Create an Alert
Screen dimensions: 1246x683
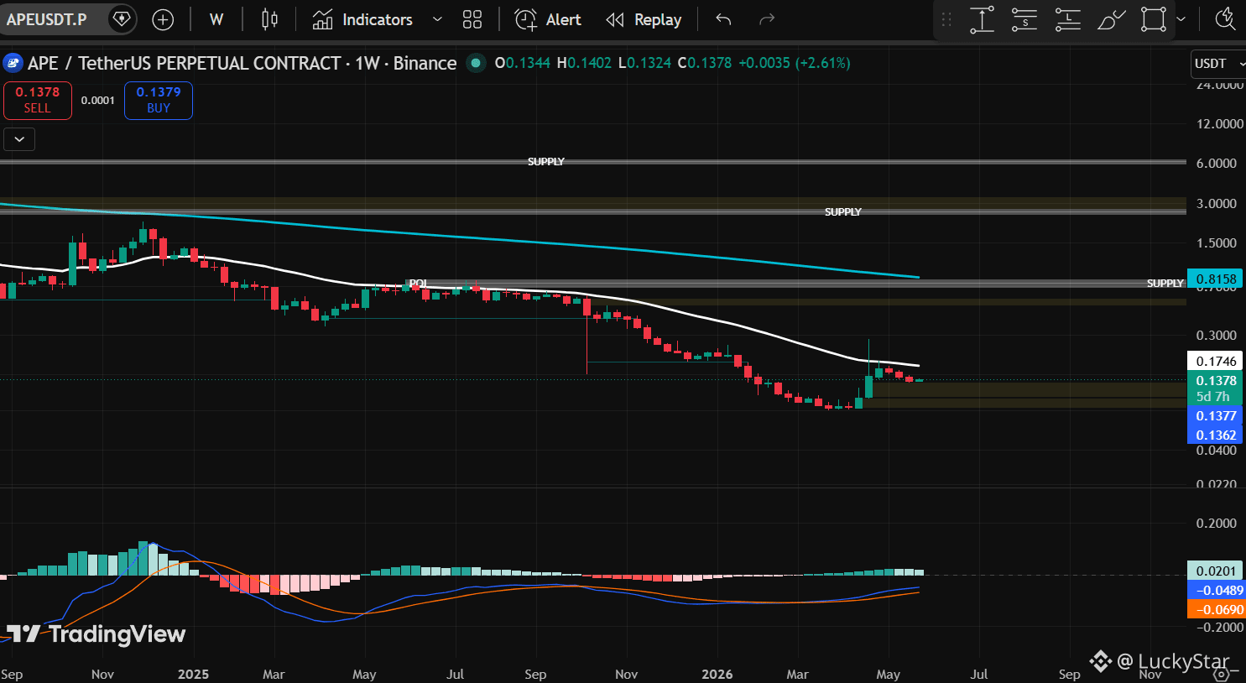547,19
